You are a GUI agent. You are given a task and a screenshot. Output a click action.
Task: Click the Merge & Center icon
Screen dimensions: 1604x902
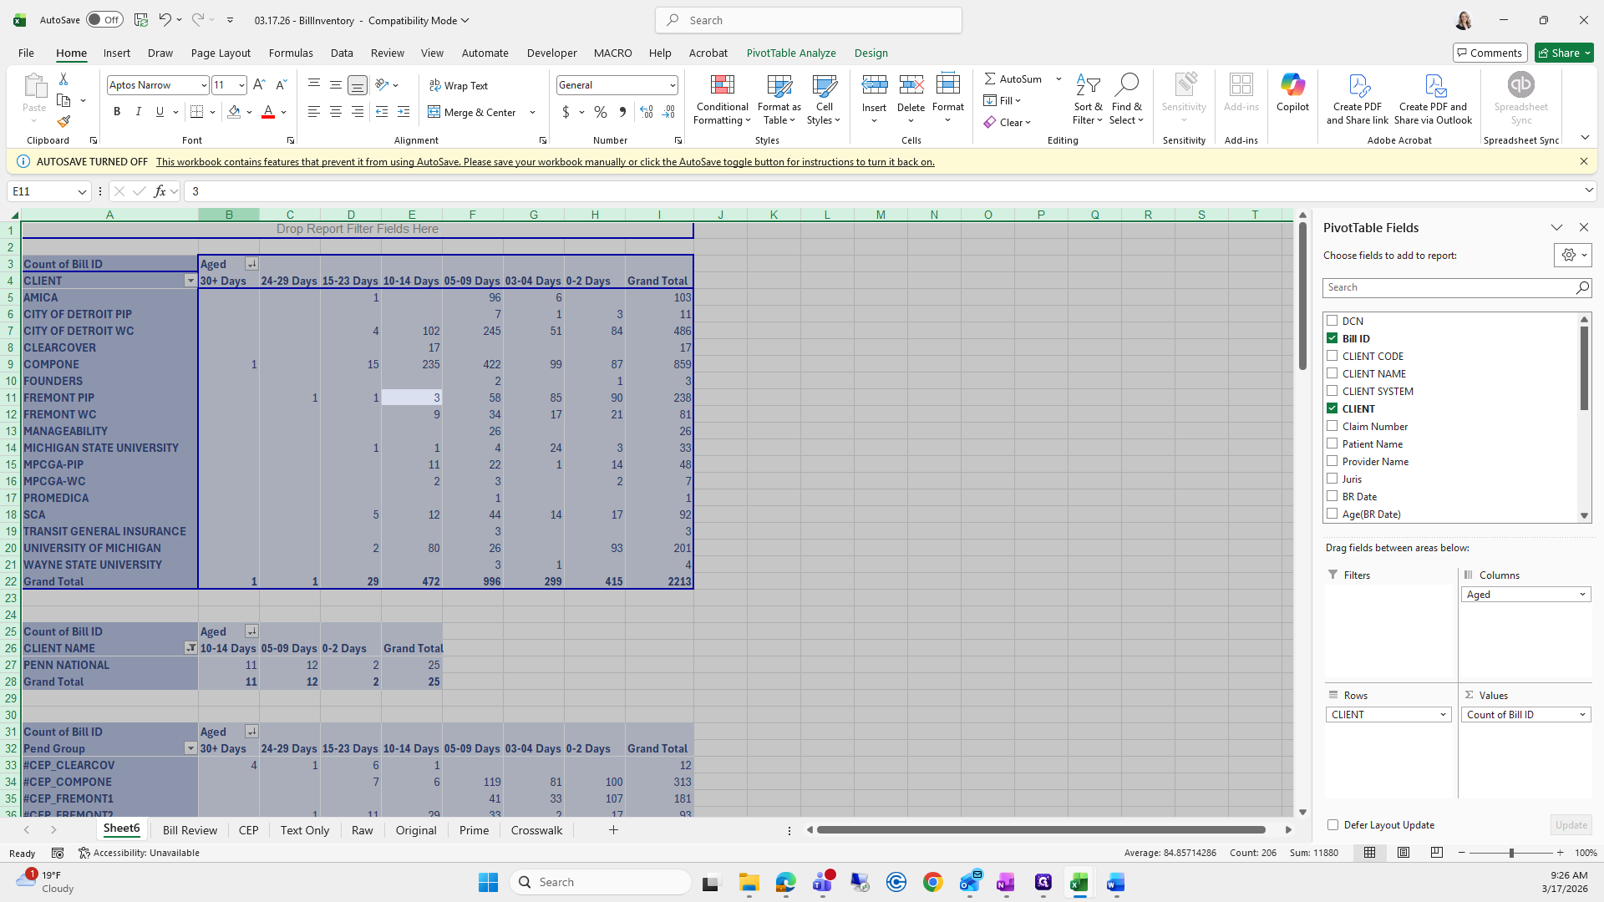tap(434, 112)
